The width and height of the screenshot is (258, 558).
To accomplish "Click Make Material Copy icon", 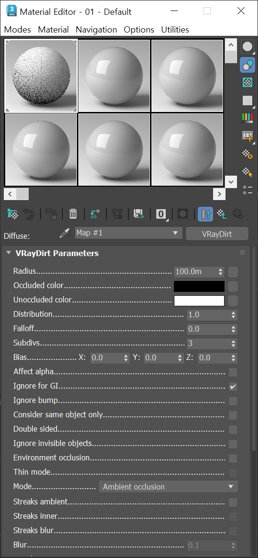I will tap(95, 214).
